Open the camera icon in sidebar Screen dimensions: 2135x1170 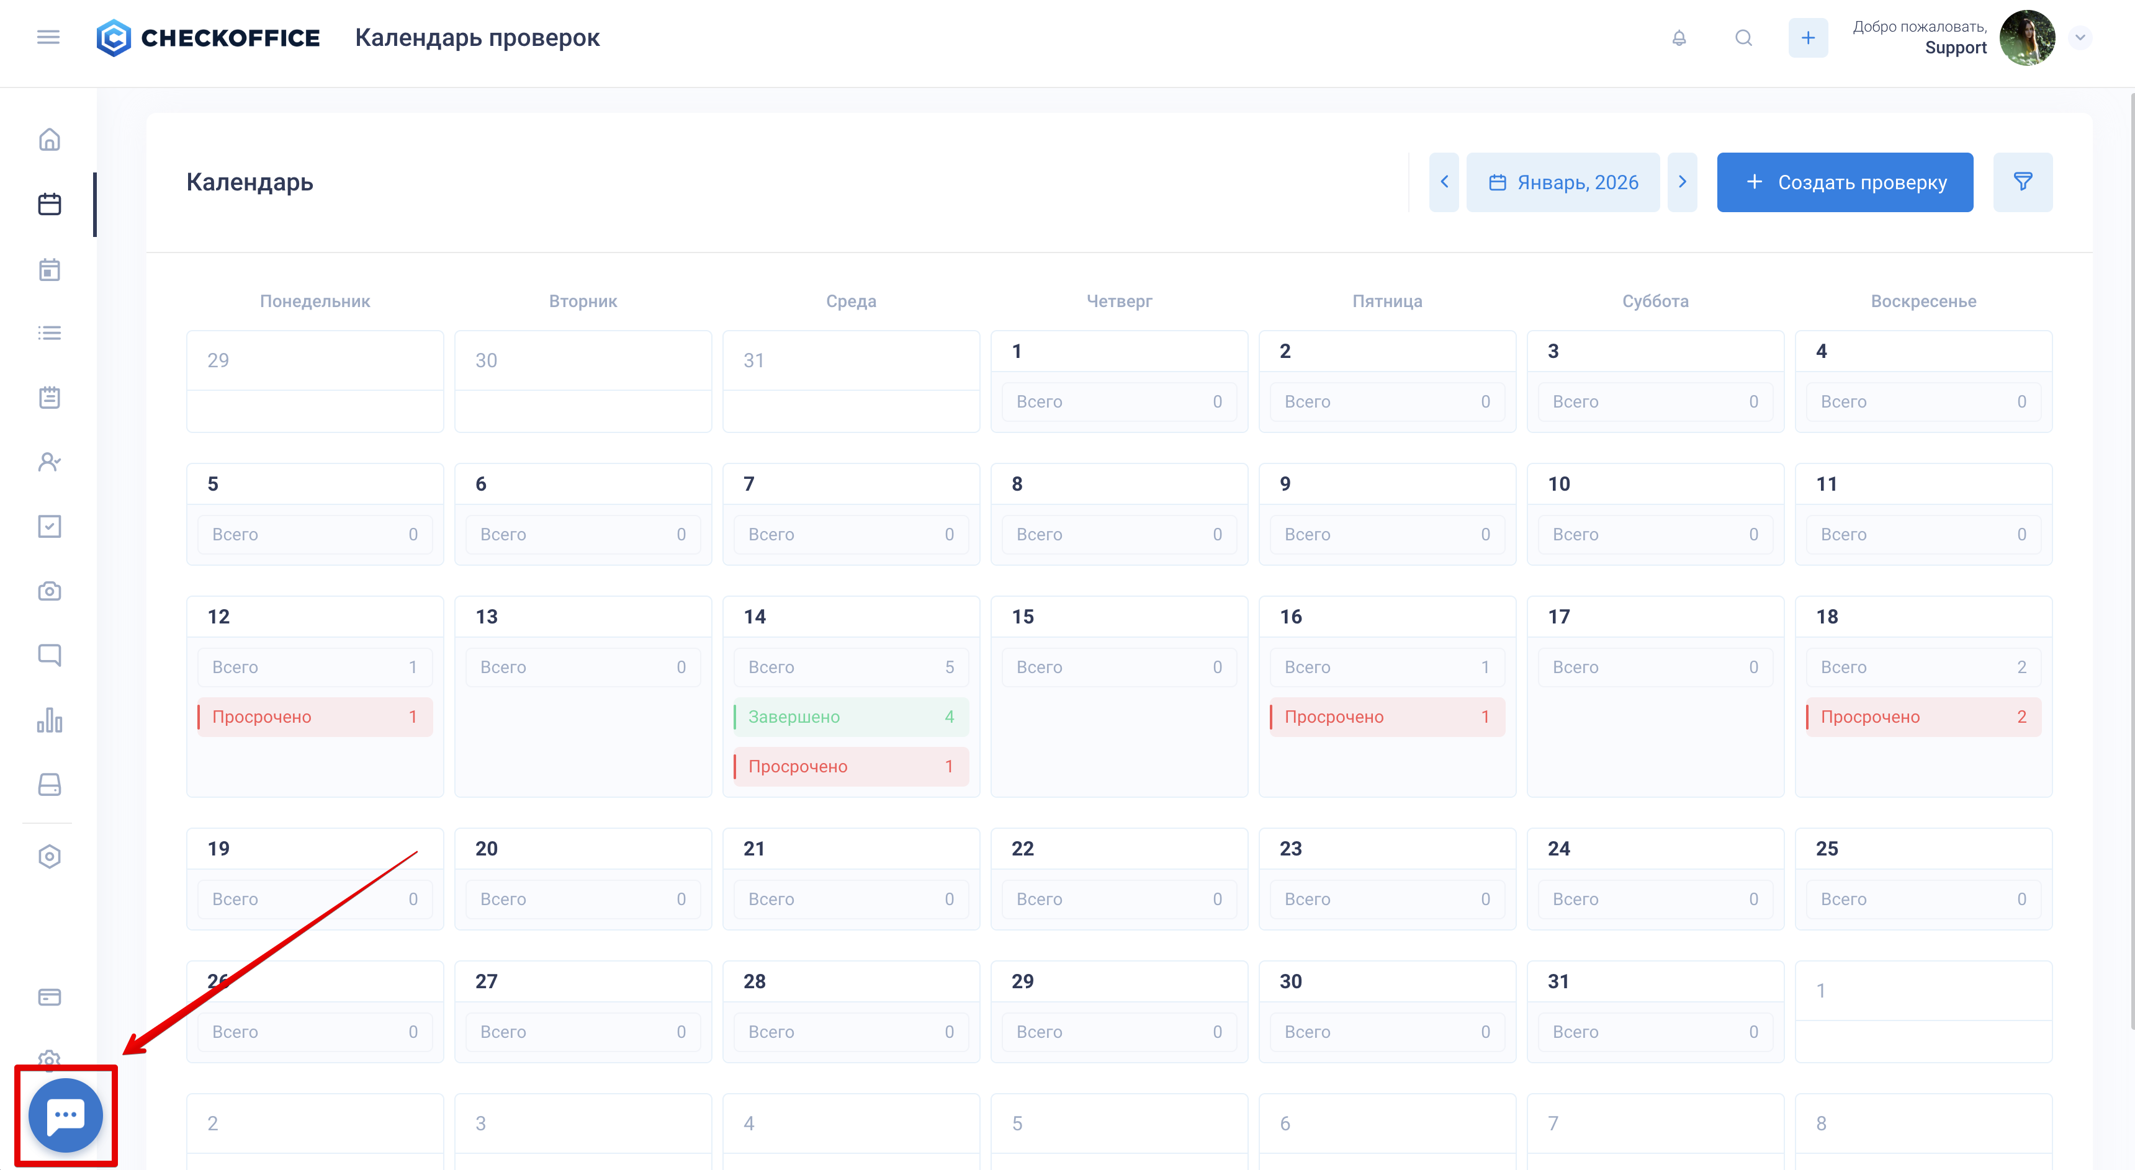coord(50,591)
